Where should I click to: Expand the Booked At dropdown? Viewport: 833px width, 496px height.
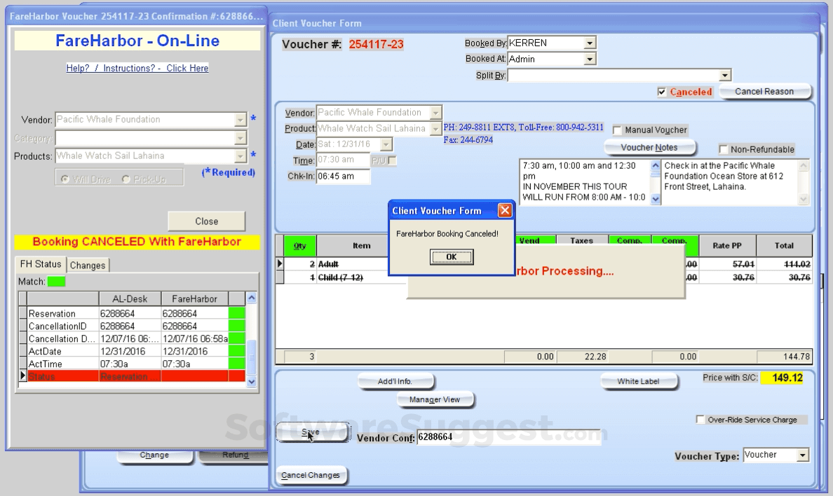[589, 60]
